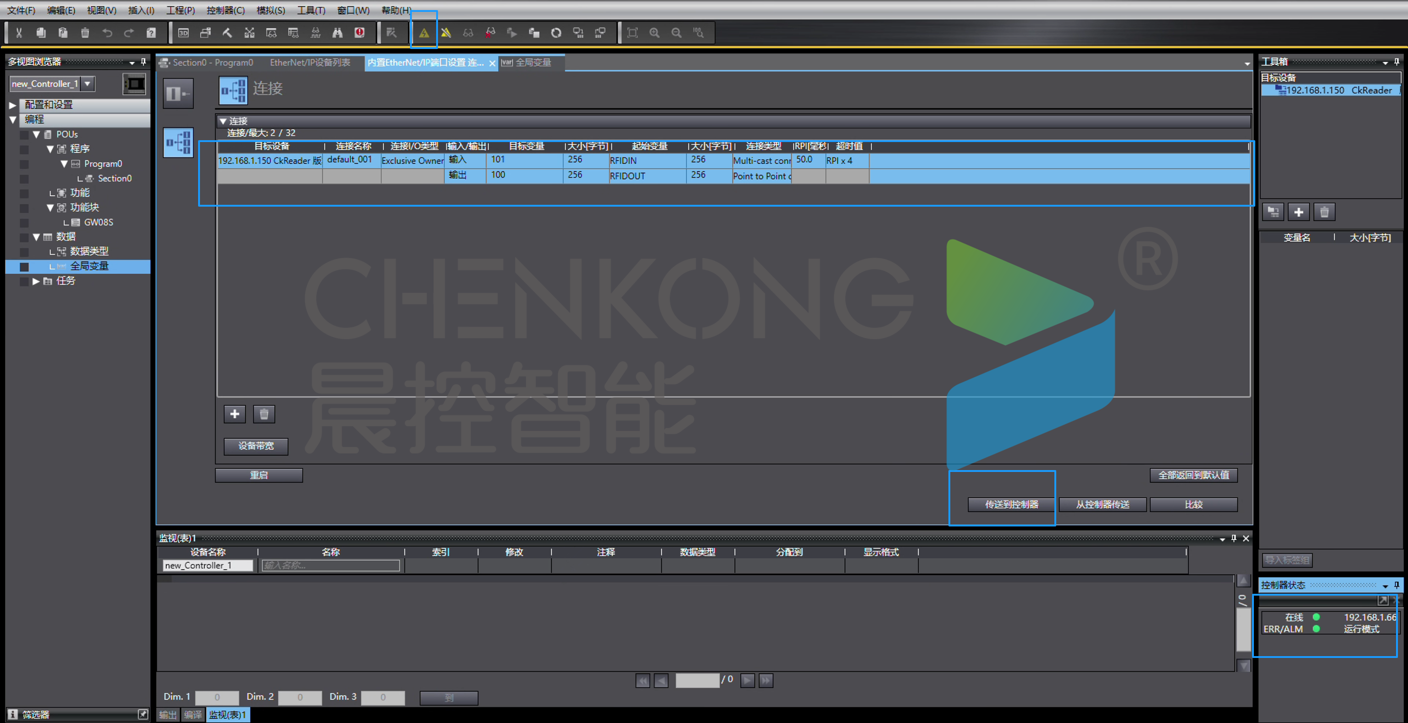
Task: Click the RFIDIN variable cell
Action: coord(648,160)
